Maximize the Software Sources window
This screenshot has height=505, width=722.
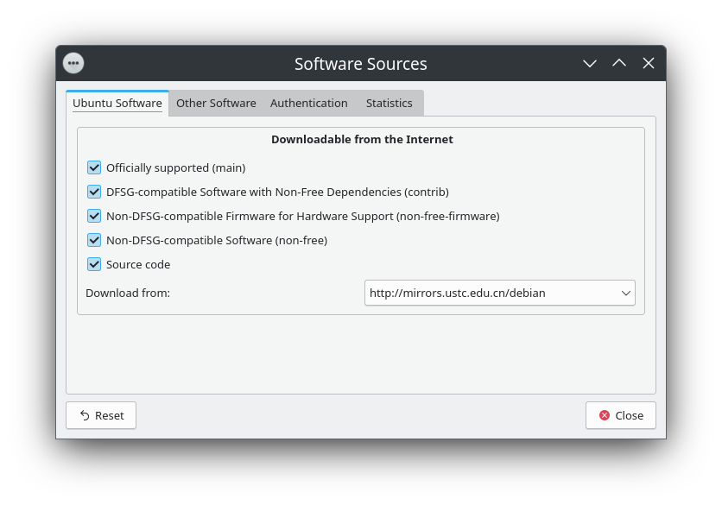click(x=619, y=63)
